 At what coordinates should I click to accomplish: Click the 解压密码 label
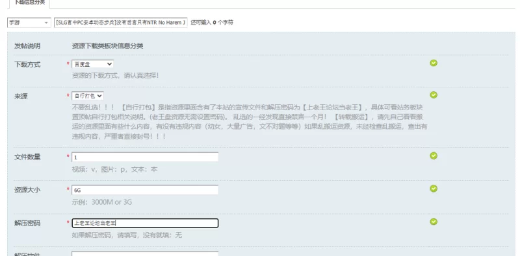(27, 223)
